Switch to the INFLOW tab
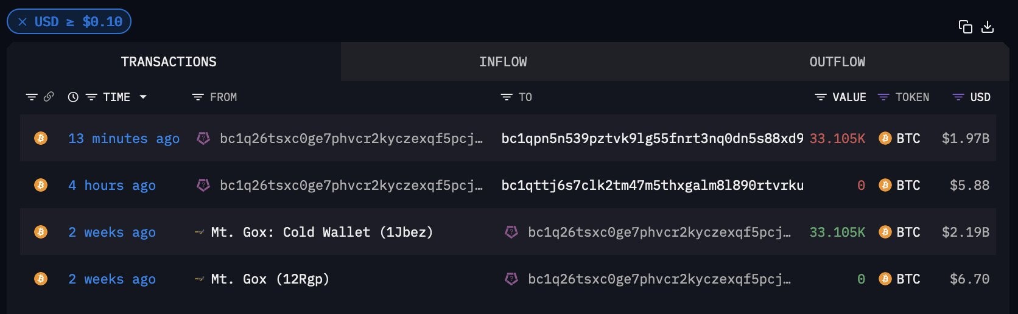Image resolution: width=1018 pixels, height=314 pixels. pyautogui.click(x=503, y=61)
